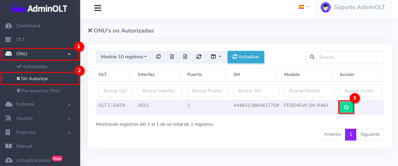The width and height of the screenshot is (398, 166).
Task: Click the CSV file export icon
Action: click(185, 57)
